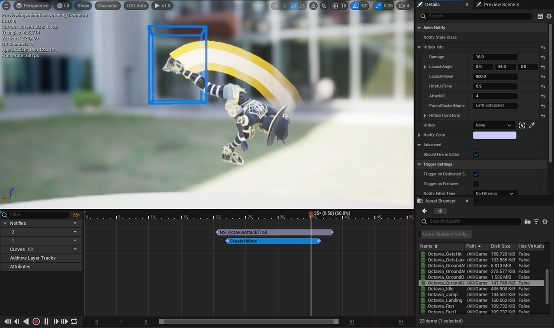Reset AttackID to default arrow
This screenshot has height=328, width=554.
(x=543, y=96)
